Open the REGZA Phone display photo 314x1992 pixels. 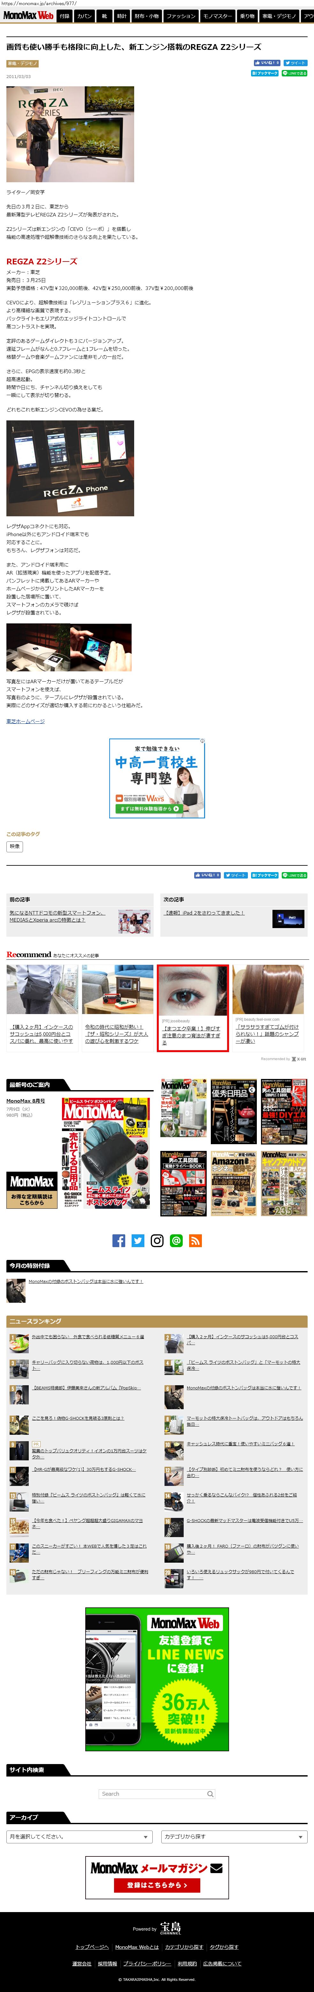click(70, 468)
